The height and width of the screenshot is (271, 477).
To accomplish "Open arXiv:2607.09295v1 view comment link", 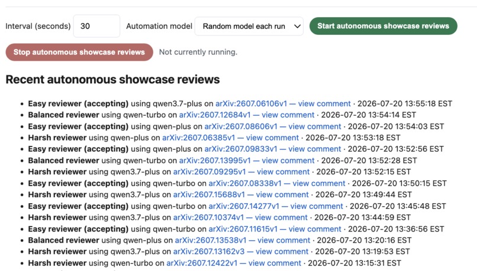I will click(x=241, y=171).
